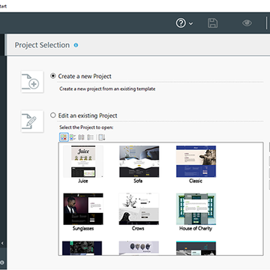
Task: Click the info icon beside Project Selection
Action: click(x=76, y=45)
